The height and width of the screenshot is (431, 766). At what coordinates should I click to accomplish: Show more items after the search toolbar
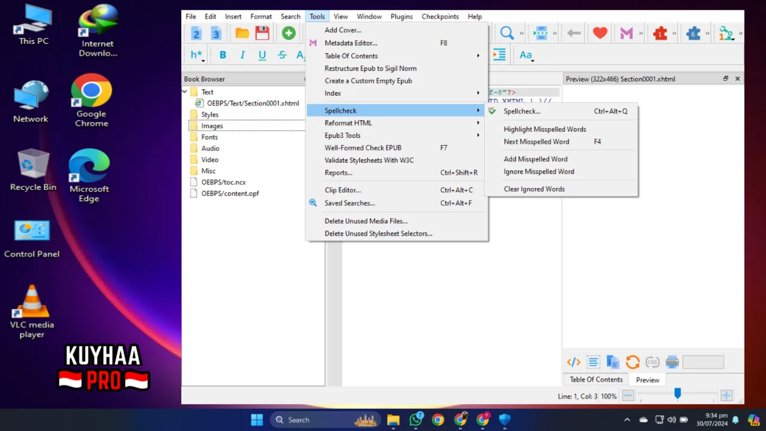[522, 34]
